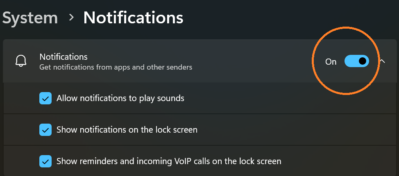This screenshot has width=399, height=176.
Task: Go back to System in breadcrumb
Action: [30, 18]
